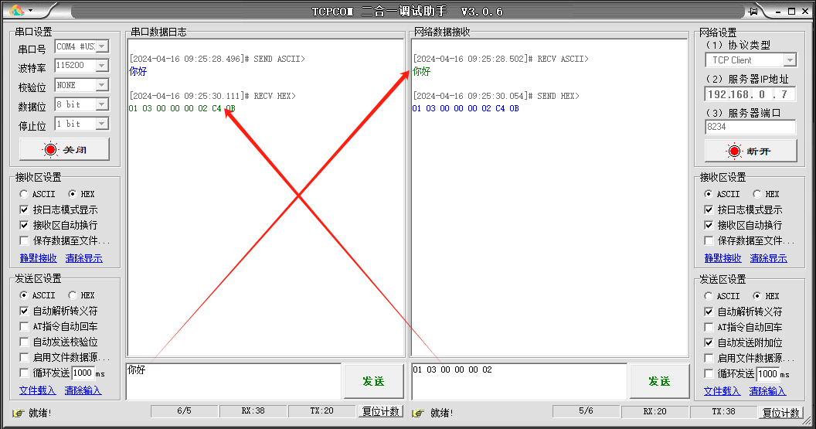Send network data with right 发送 button

pos(659,381)
